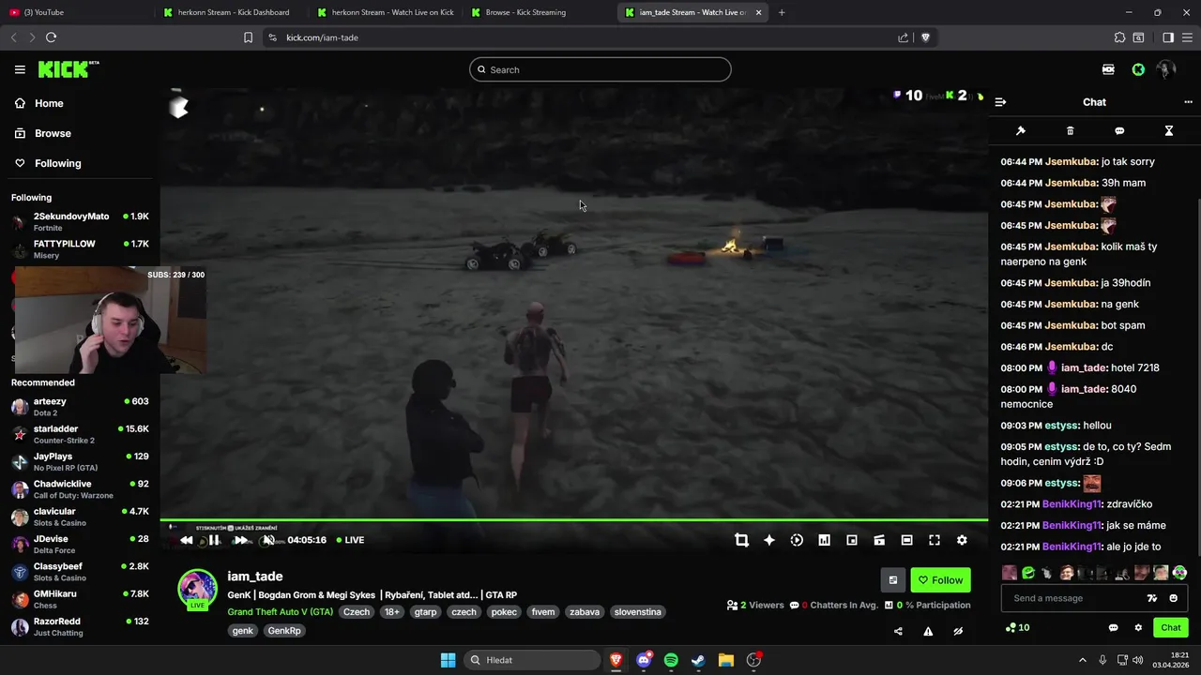Reload the page
The width and height of the screenshot is (1201, 675).
point(51,37)
